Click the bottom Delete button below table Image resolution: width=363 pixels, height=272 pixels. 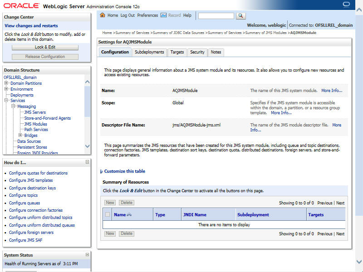(127, 233)
